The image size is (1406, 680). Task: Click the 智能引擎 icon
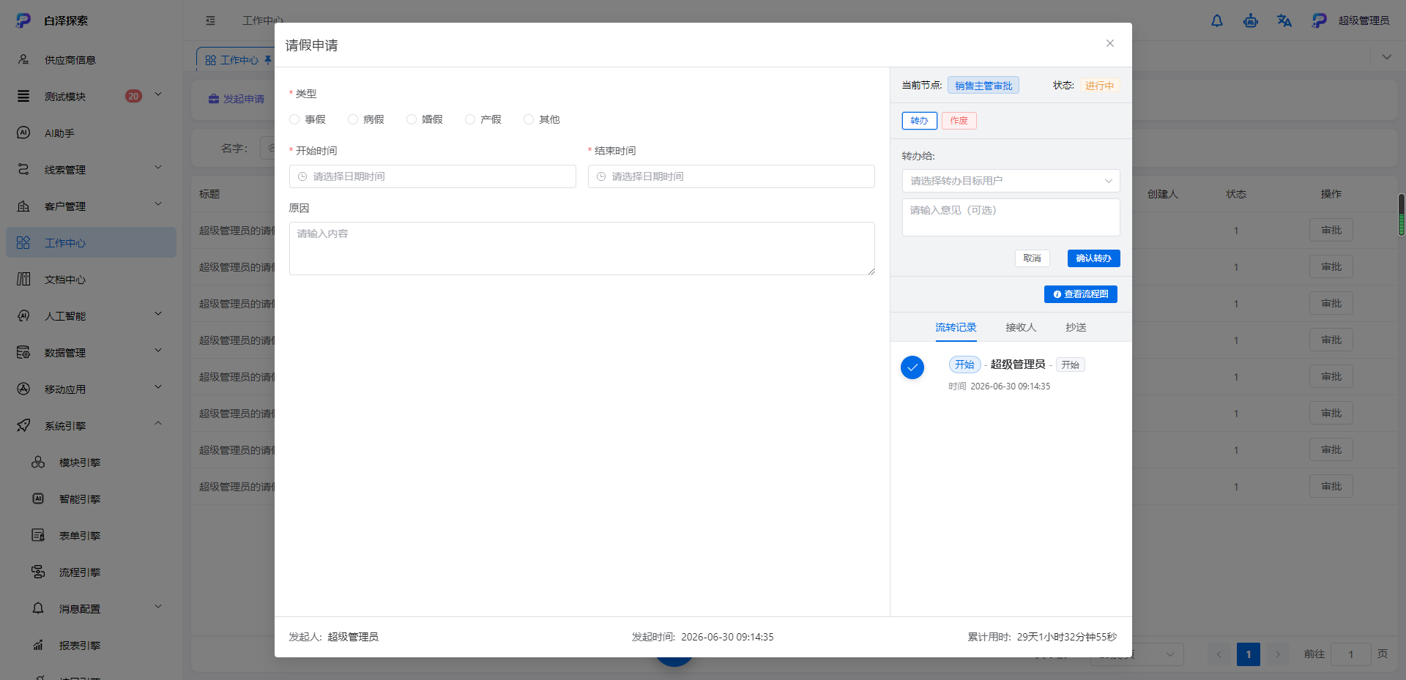click(38, 498)
